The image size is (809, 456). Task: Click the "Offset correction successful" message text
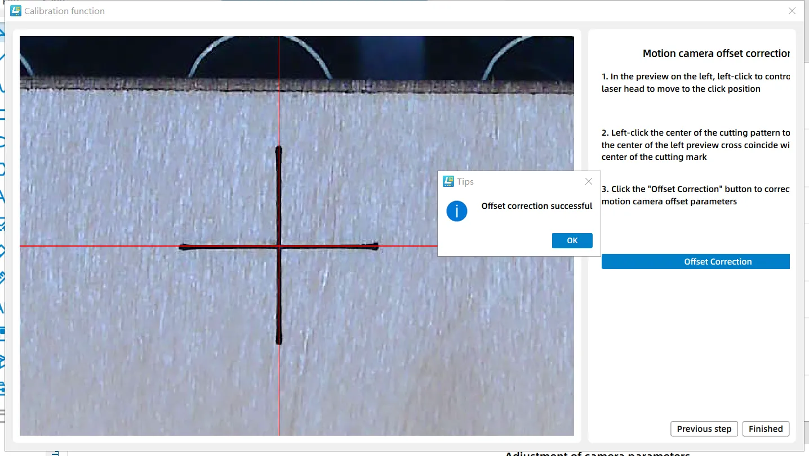[x=536, y=206]
